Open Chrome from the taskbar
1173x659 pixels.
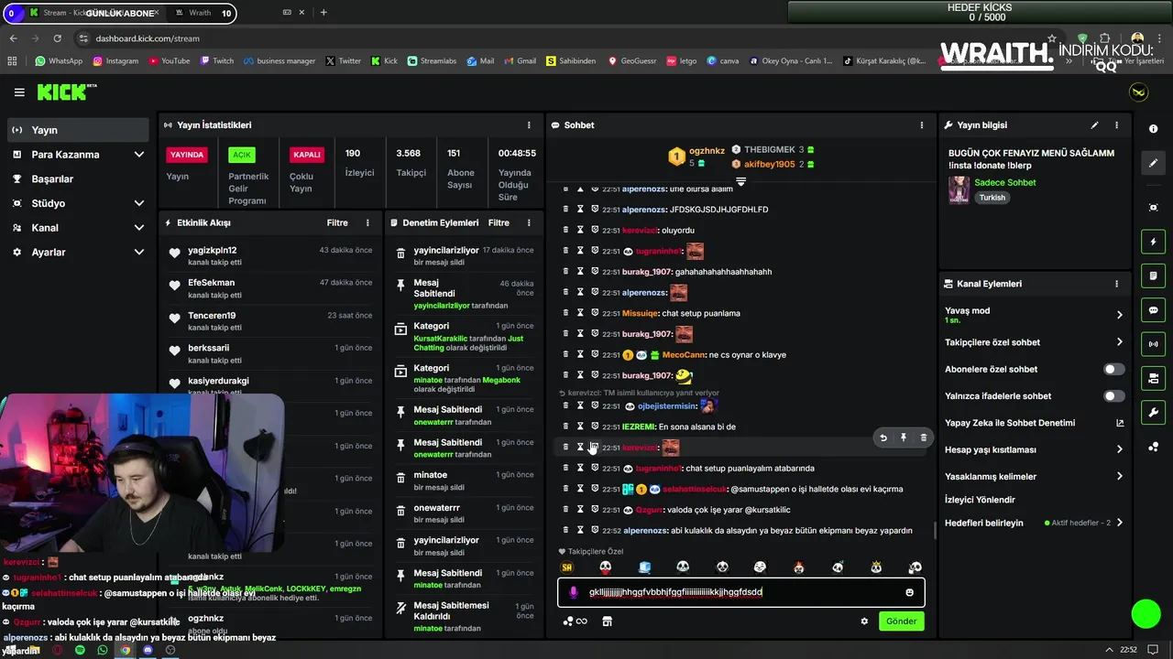point(125,650)
